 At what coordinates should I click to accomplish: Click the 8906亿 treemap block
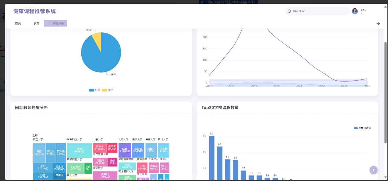pos(112,148)
